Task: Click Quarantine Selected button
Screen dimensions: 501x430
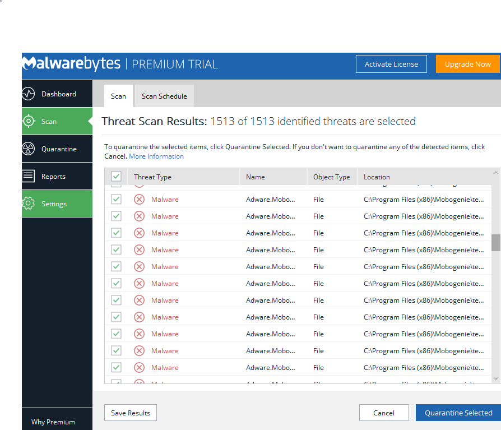Action: 458,413
